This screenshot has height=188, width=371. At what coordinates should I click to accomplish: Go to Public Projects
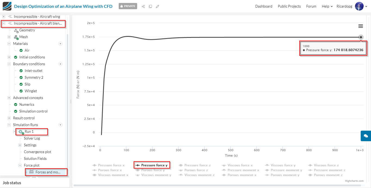(289, 6)
